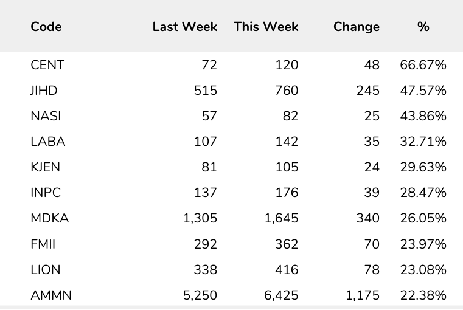Viewport: 463px width, 310px height.
Task: Open the JIHD stock code
Action: 44,91
